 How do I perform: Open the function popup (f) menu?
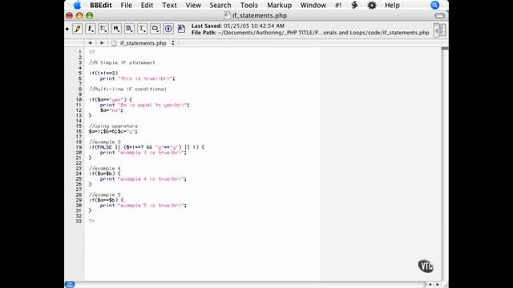tap(91, 29)
